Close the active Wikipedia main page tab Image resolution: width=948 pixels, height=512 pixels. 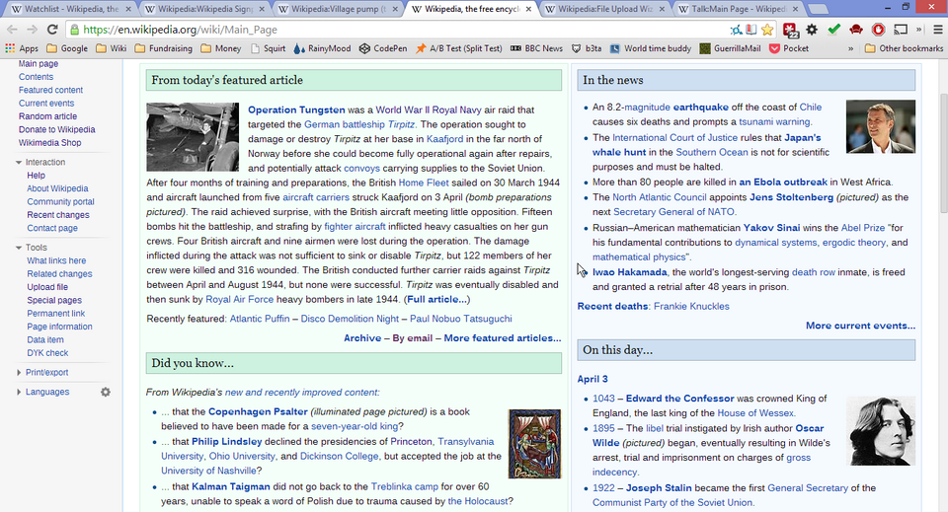528,9
